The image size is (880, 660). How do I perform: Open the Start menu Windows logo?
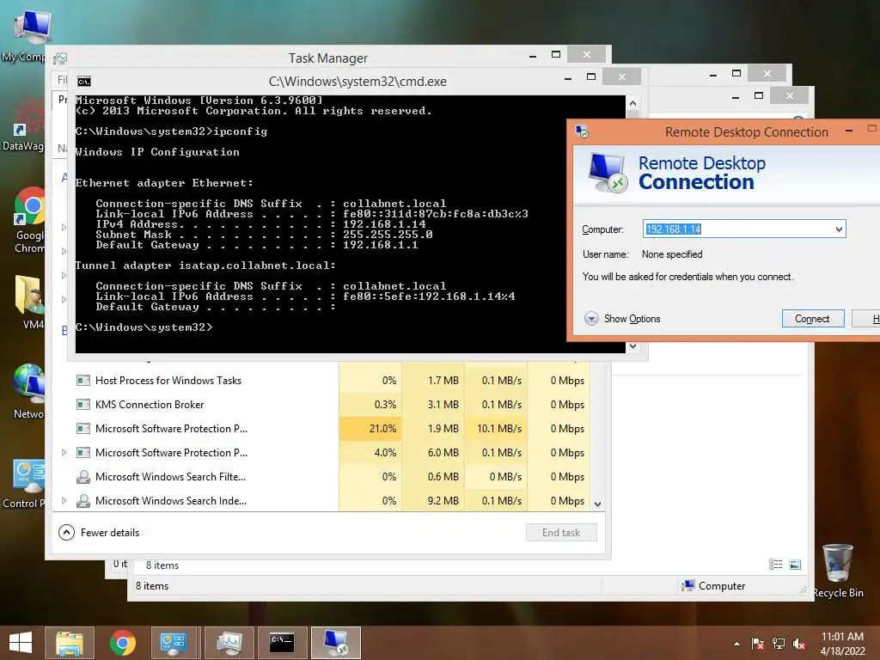(21, 643)
